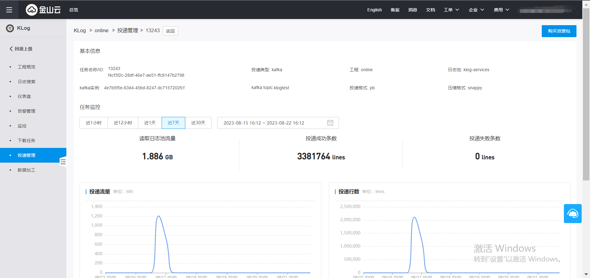Open the calendar icon in the date range field
The width and height of the screenshot is (590, 278).
[330, 123]
